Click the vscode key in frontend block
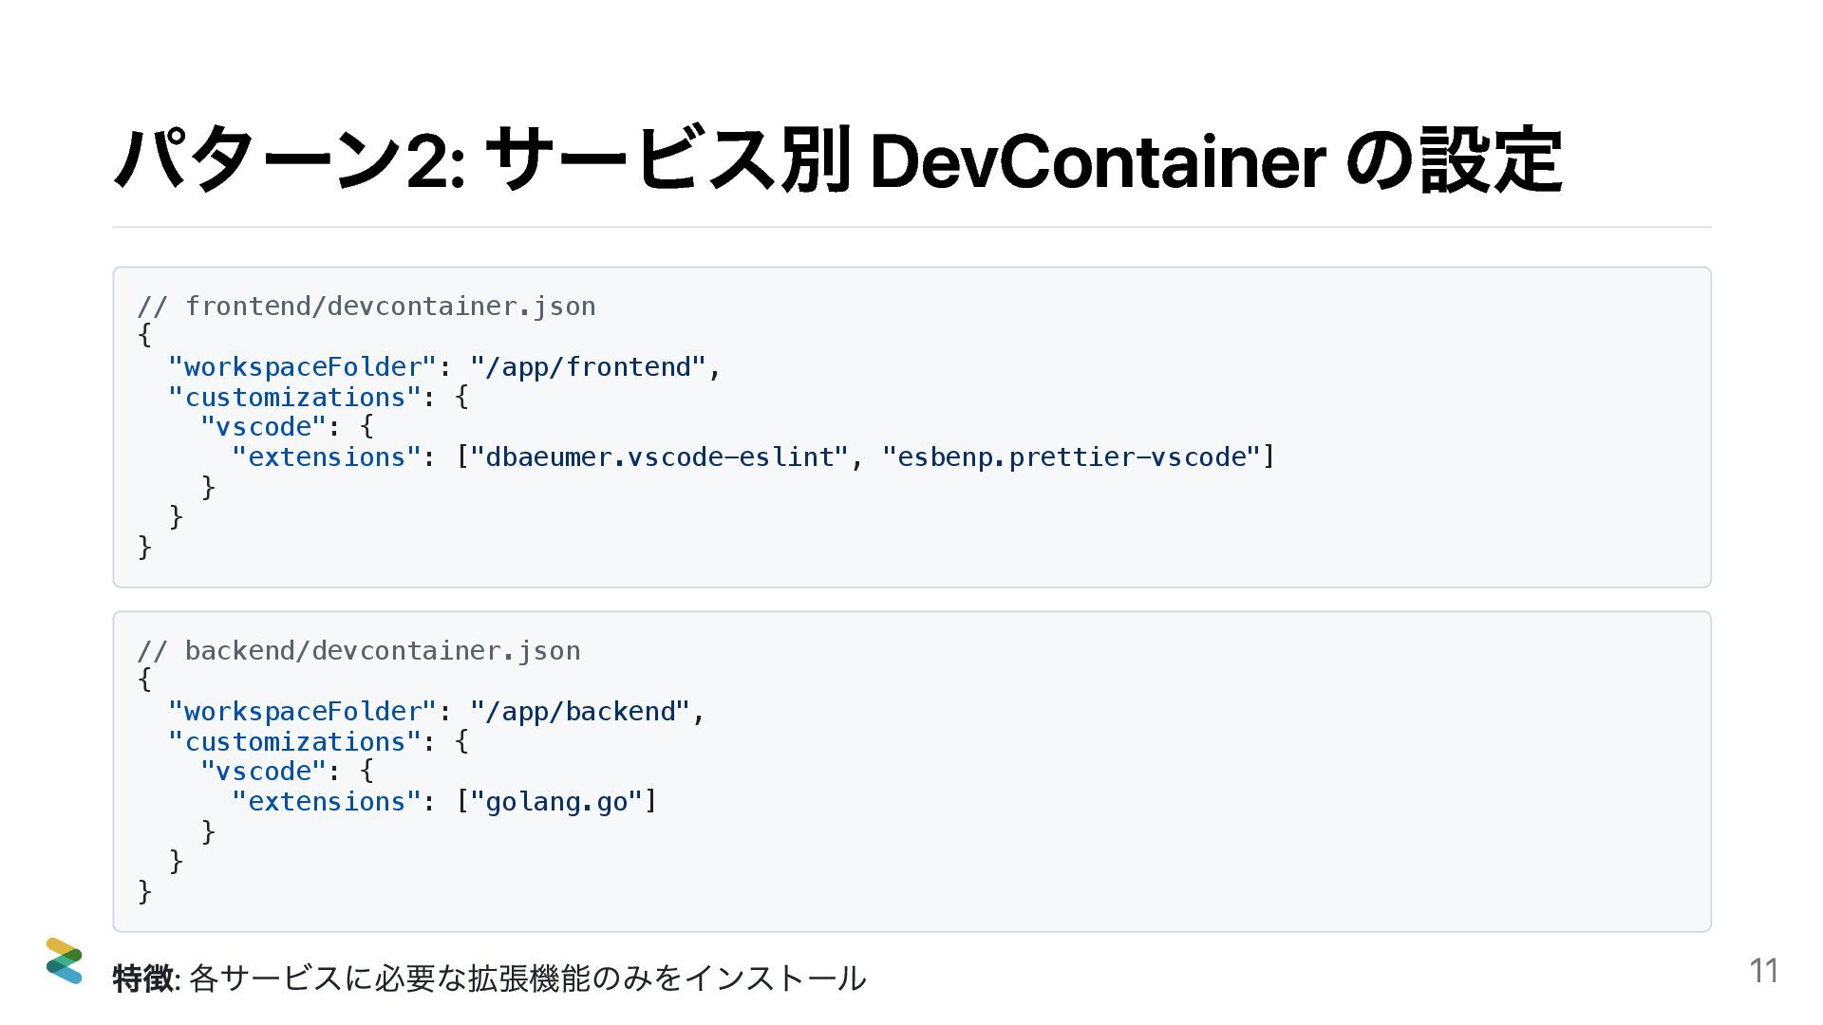The width and height of the screenshot is (1823, 1025). [263, 427]
